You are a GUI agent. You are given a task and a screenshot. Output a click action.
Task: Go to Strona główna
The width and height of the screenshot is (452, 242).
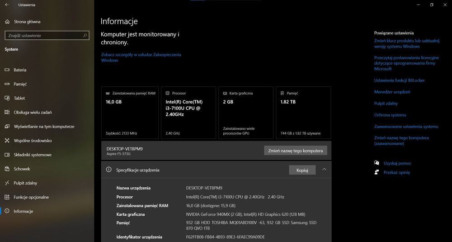[x=47, y=22]
